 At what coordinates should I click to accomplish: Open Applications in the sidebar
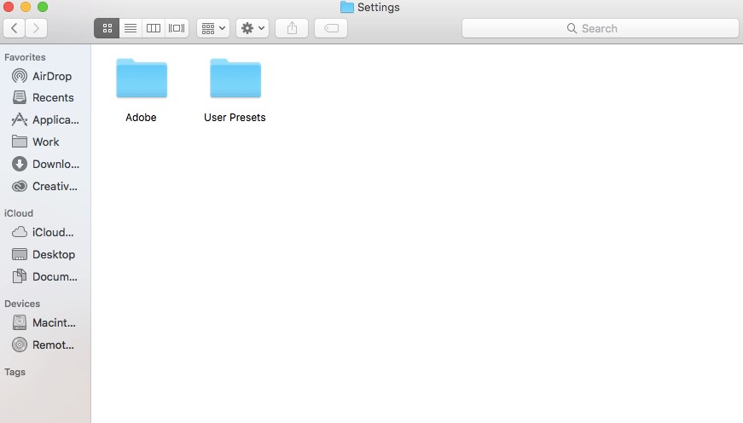point(45,120)
